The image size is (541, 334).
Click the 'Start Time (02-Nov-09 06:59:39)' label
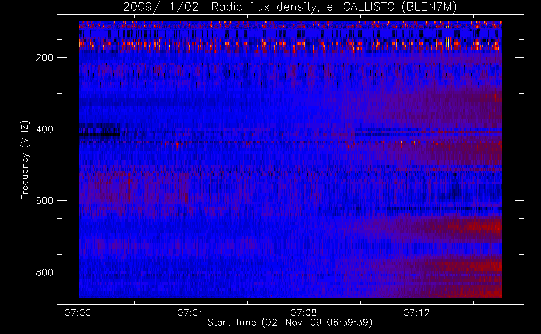(290, 323)
